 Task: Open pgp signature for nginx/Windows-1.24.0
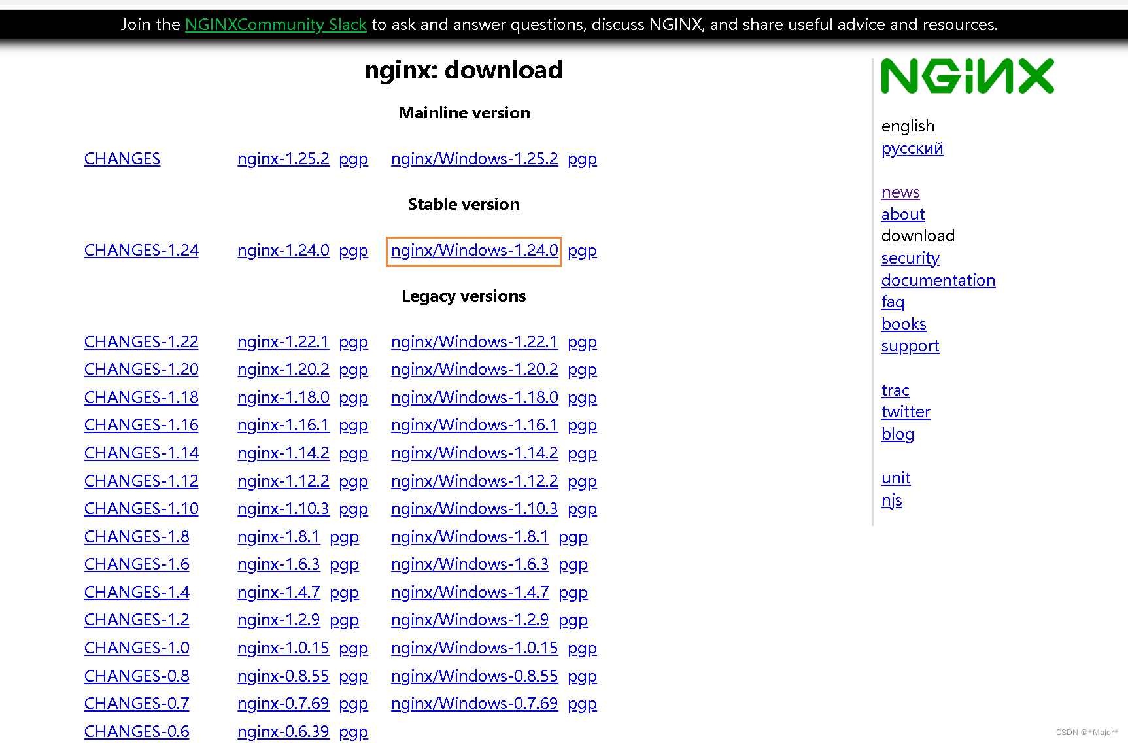click(x=582, y=251)
